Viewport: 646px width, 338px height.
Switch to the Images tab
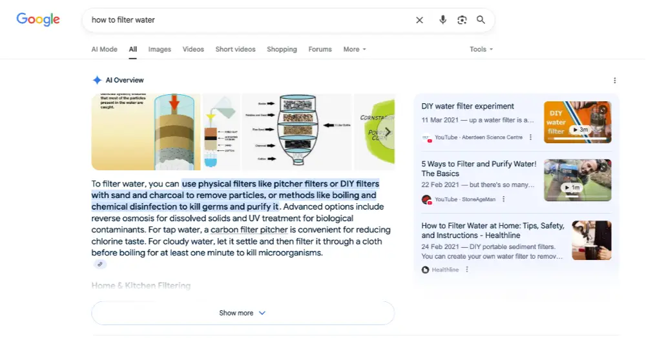(160, 49)
